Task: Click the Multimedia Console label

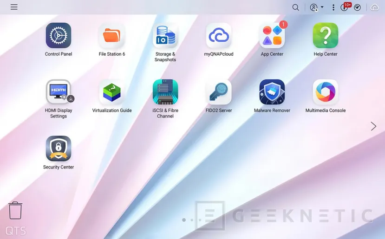Action: tap(326, 110)
